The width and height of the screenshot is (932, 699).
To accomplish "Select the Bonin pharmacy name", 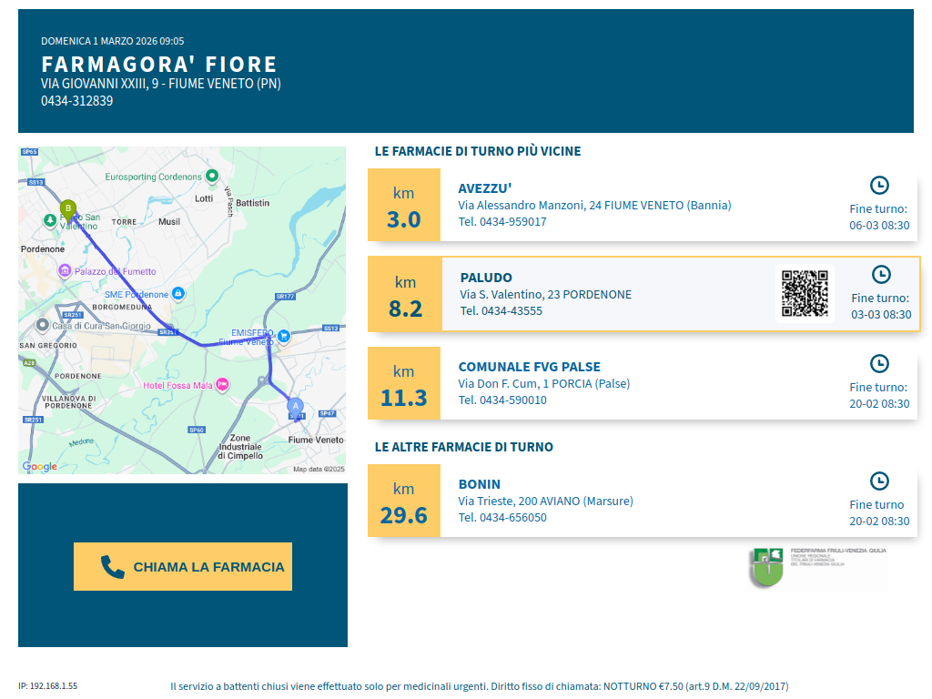I will tap(480, 484).
